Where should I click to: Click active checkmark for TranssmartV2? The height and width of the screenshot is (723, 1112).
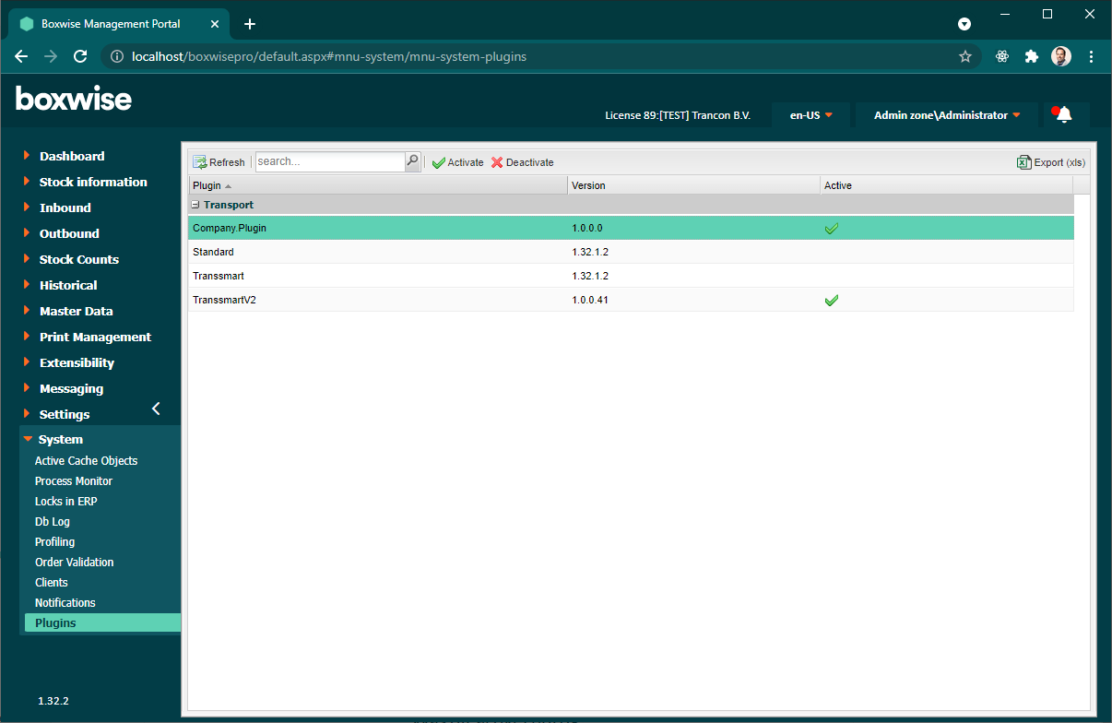click(x=832, y=301)
